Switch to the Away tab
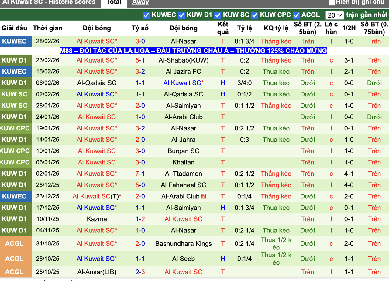Viewport: 389px width, 281px height. pyautogui.click(x=140, y=2)
